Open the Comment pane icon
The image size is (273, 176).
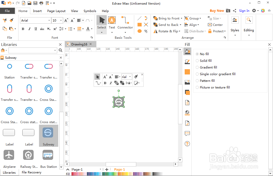point(187,133)
